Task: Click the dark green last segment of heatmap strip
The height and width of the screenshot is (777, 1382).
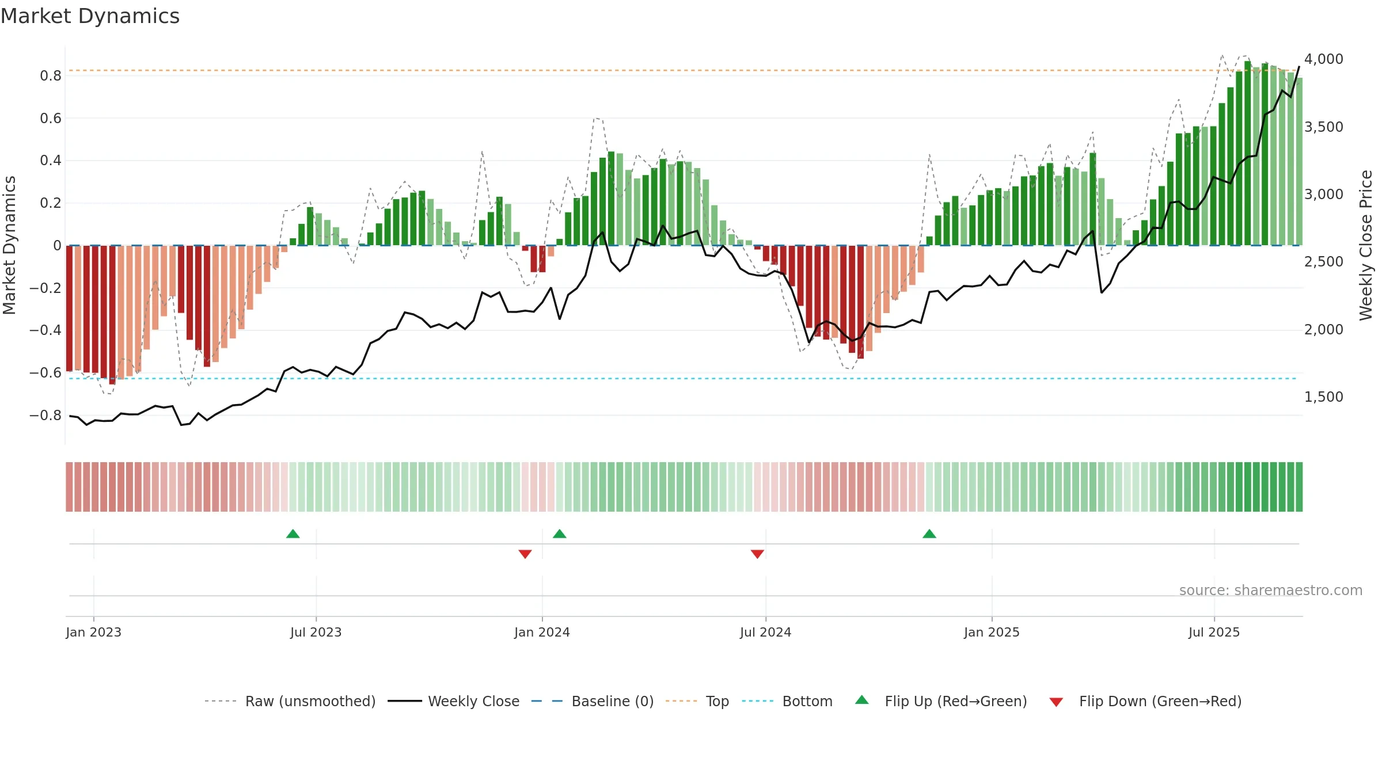Action: tap(1299, 487)
